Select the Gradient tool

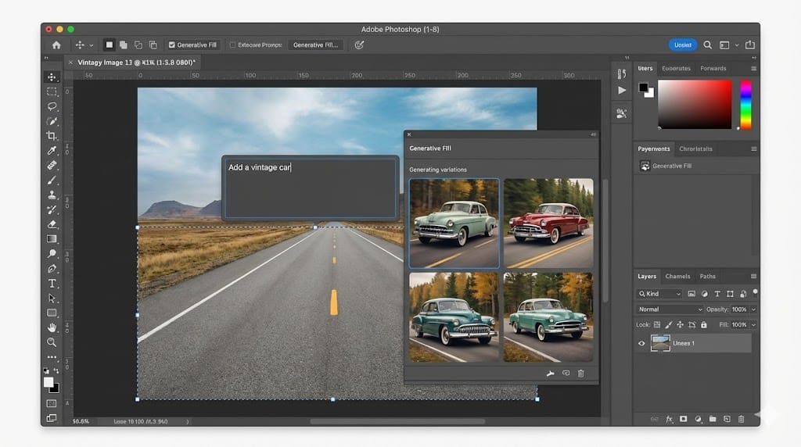[52, 239]
